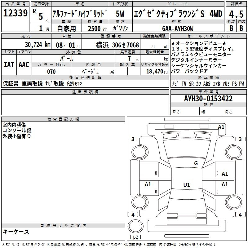Click seating capacity 7 人
The height and width of the screenshot is (248, 248).
point(133,59)
